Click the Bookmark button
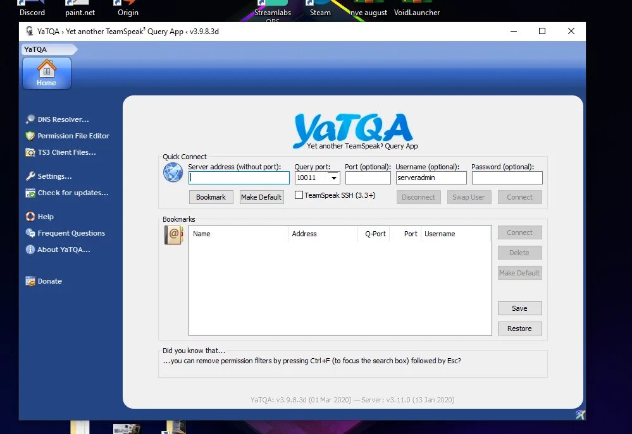This screenshot has width=632, height=434. (x=211, y=197)
